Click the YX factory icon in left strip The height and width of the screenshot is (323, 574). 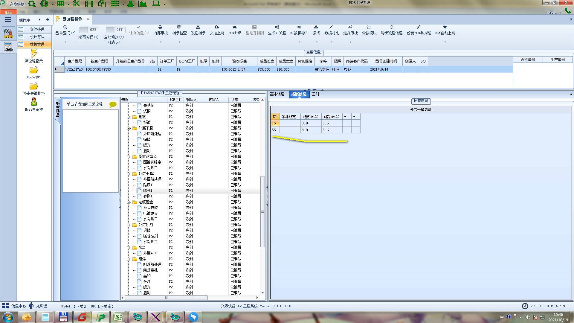8,33
